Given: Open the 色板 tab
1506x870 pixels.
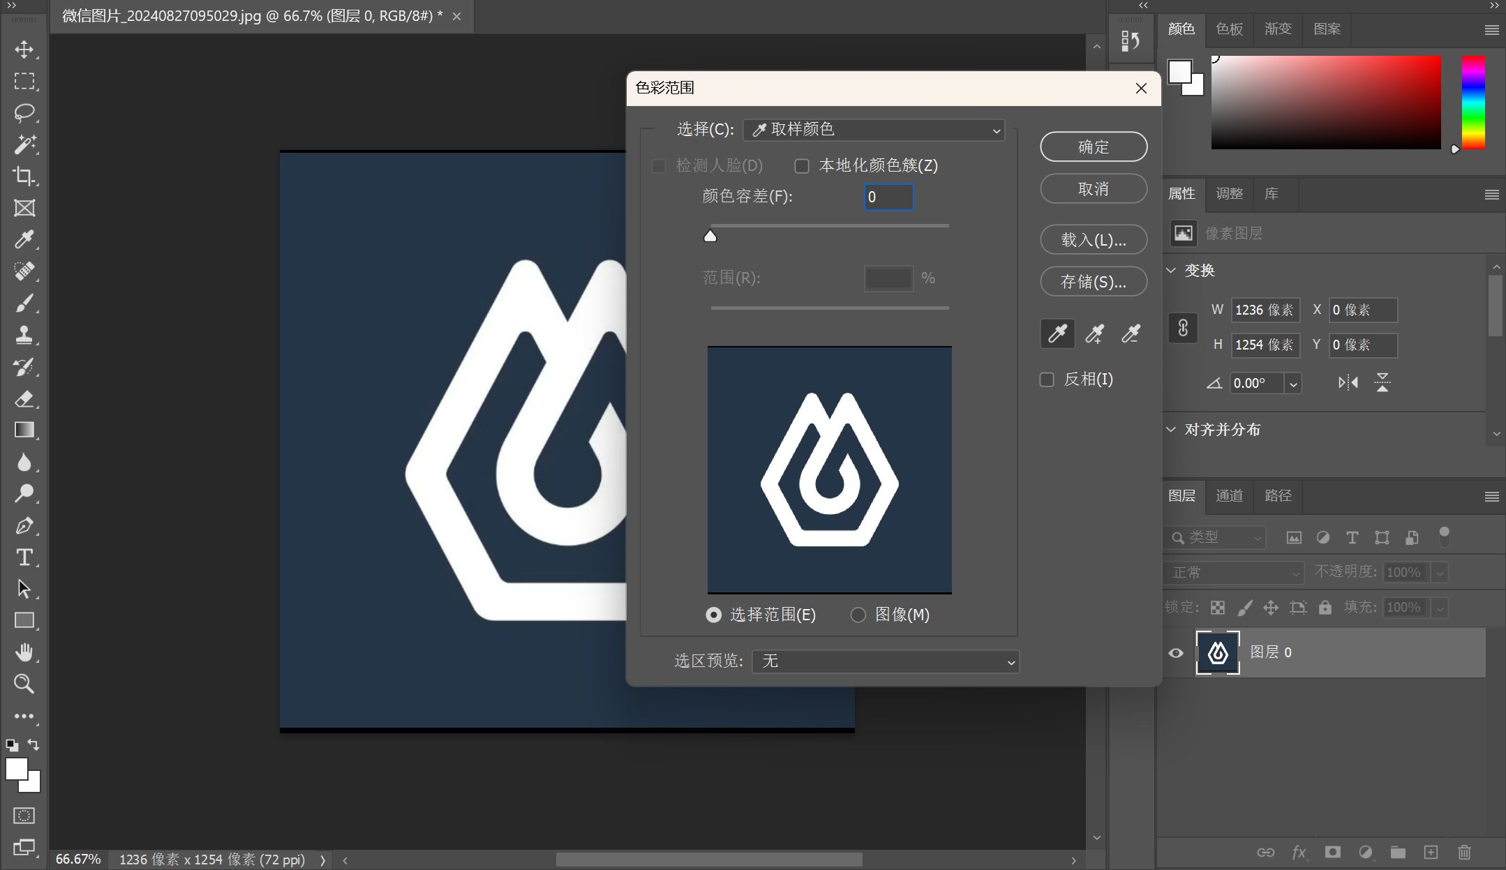Looking at the screenshot, I should (x=1229, y=29).
